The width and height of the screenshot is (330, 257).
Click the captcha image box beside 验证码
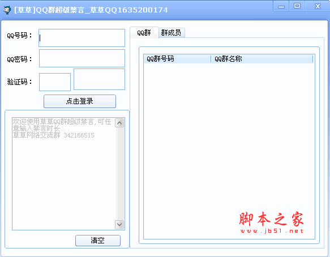click(x=99, y=79)
